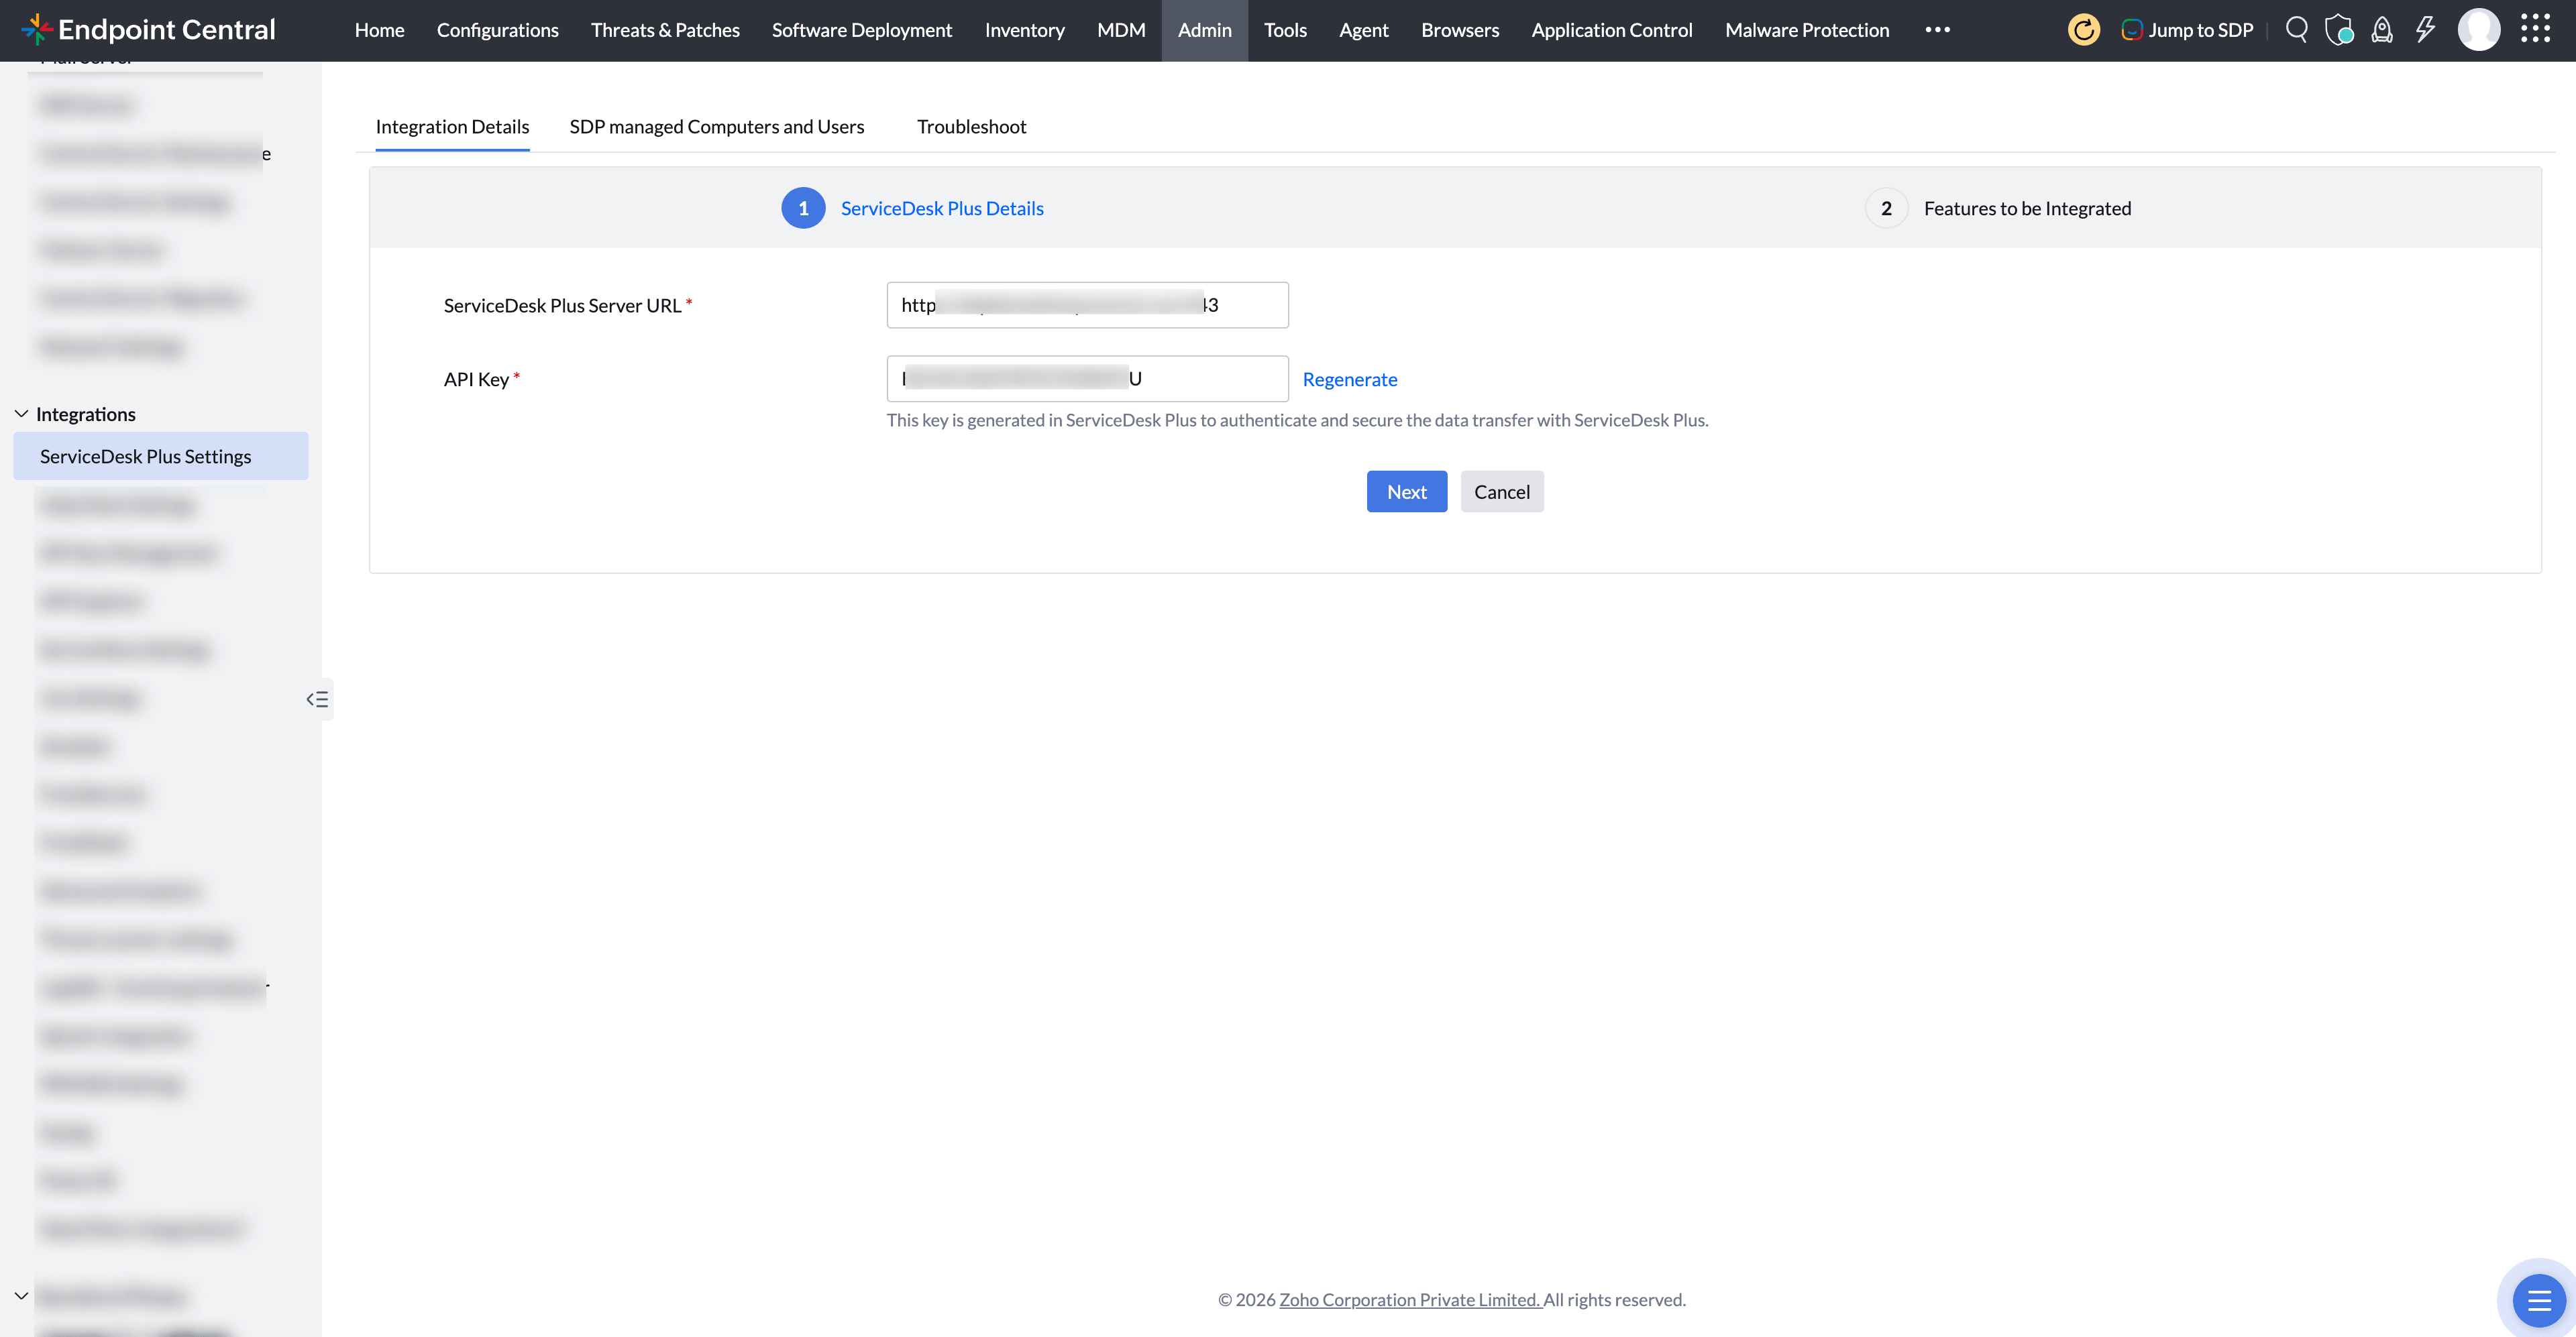
Task: Open the floating blue menu button
Action: coord(2539,1301)
